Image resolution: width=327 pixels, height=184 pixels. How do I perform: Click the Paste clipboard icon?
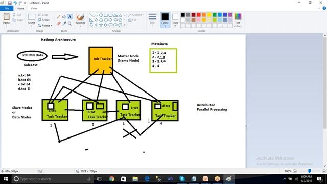coord(6,17)
